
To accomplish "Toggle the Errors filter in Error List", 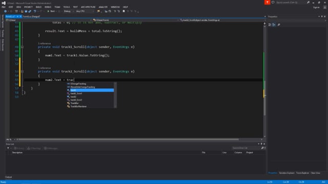I will [19, 148].
